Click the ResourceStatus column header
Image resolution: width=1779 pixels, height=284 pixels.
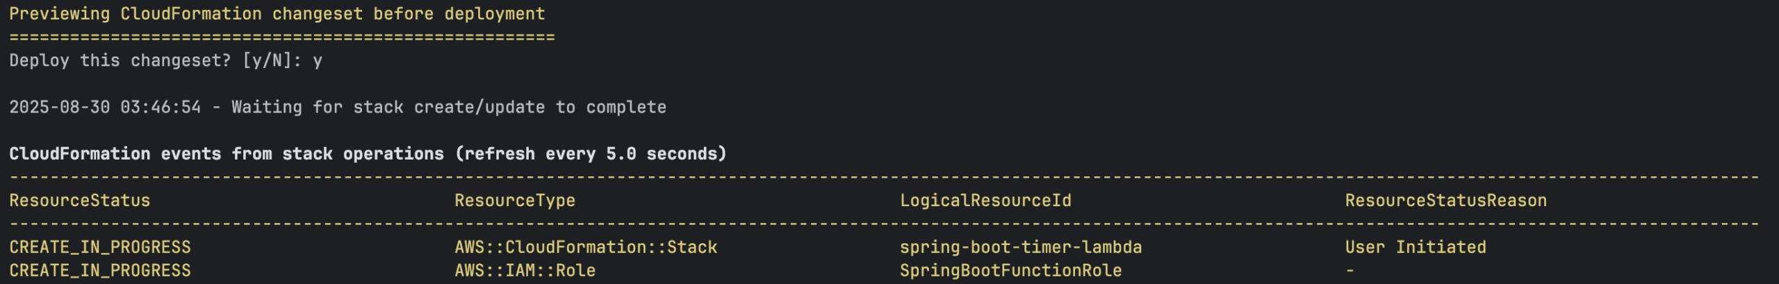(80, 201)
